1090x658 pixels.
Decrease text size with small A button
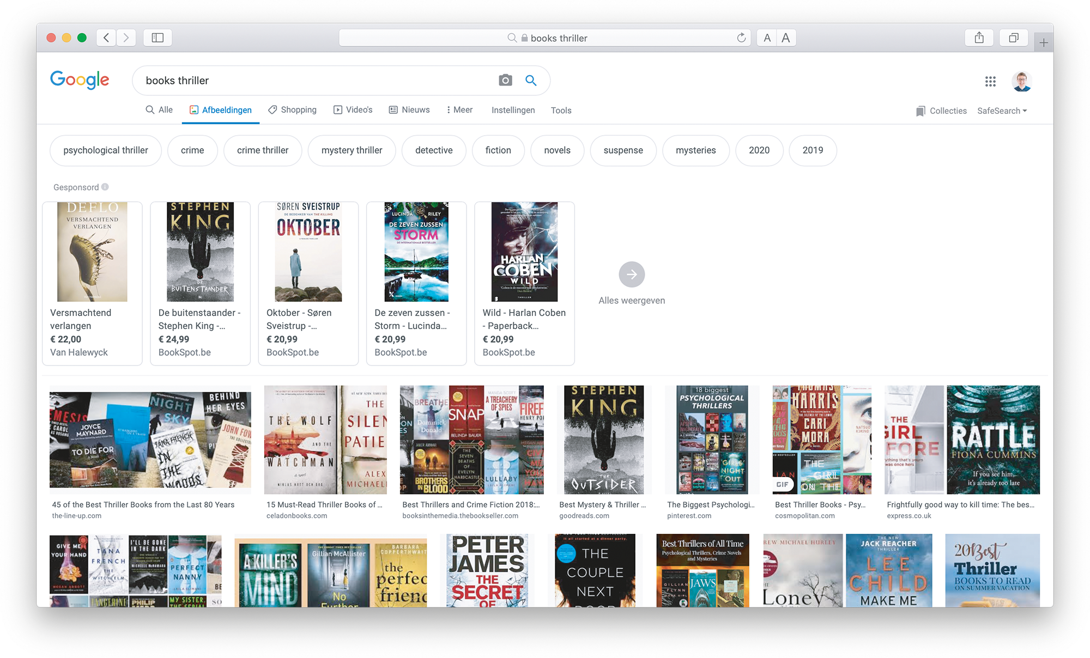pyautogui.click(x=767, y=38)
